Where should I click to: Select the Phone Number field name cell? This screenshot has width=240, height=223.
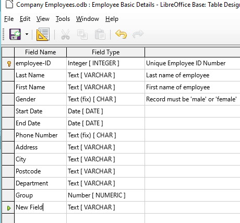click(x=40, y=135)
